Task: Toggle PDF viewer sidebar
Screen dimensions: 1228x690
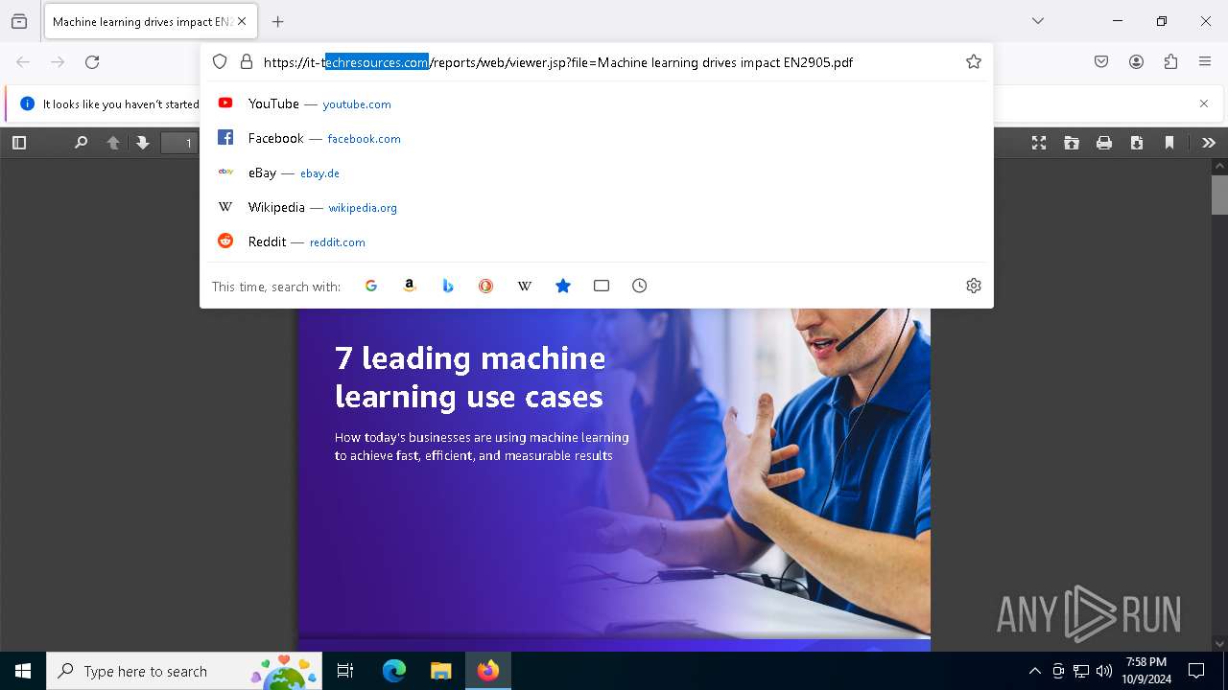Action: pos(19,143)
